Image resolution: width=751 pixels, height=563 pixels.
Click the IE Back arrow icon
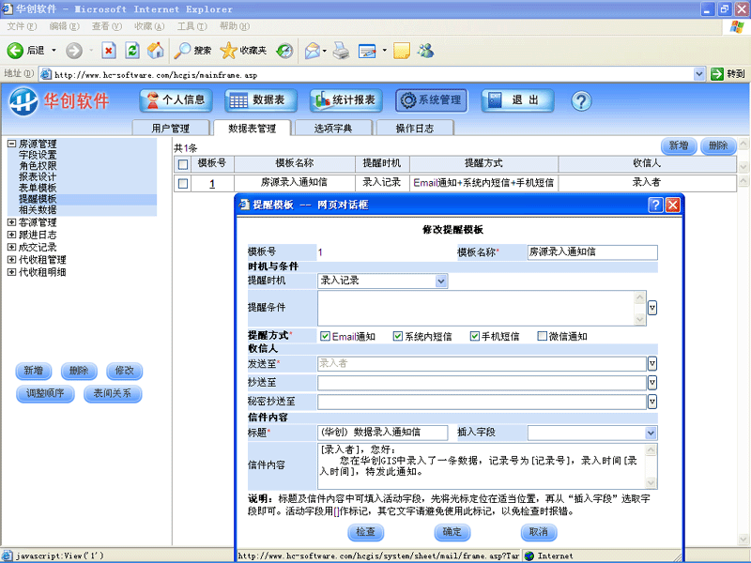pos(15,51)
